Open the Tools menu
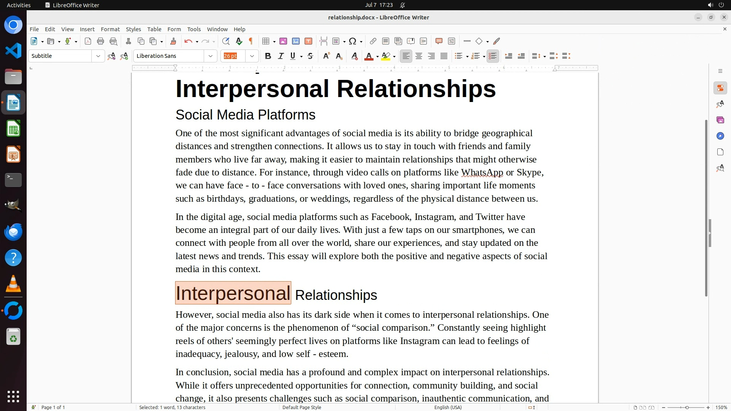 [194, 29]
